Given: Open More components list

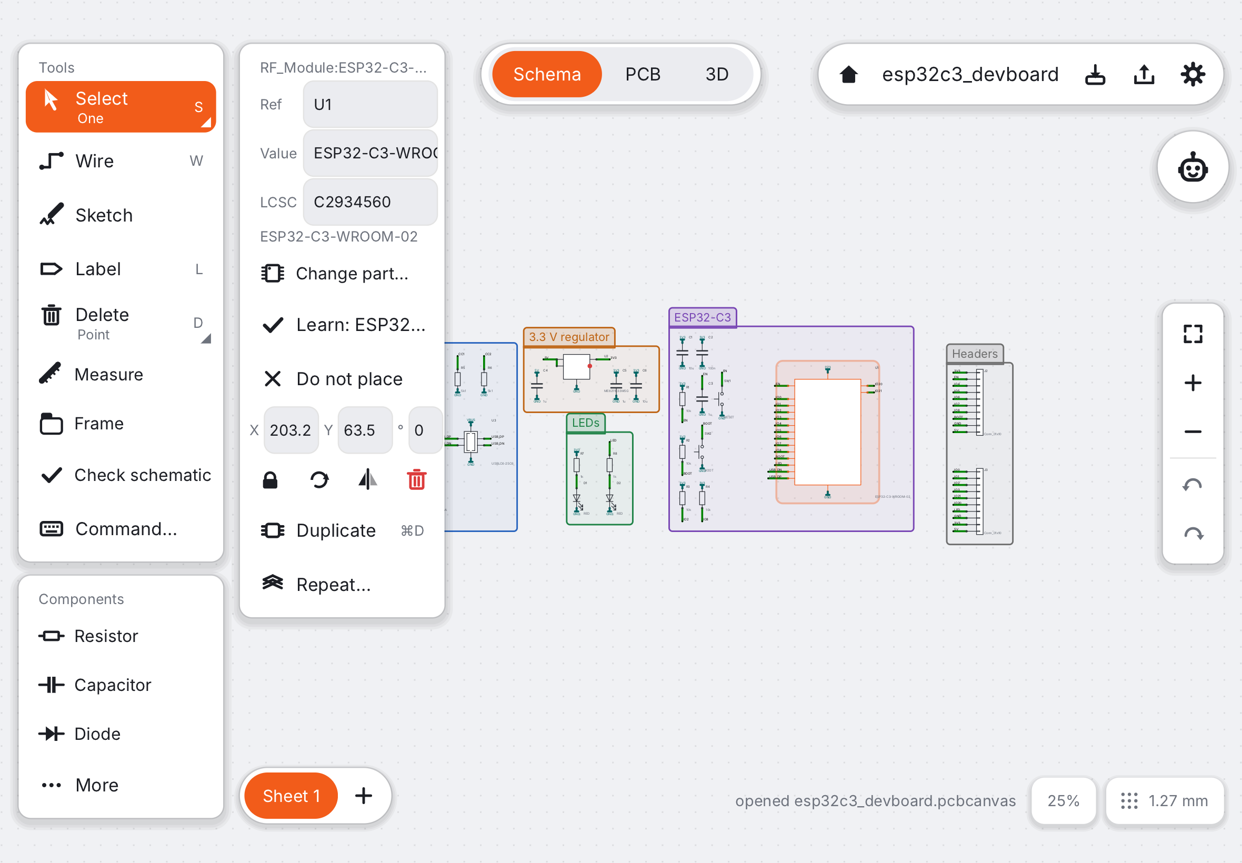Looking at the screenshot, I should coord(121,785).
